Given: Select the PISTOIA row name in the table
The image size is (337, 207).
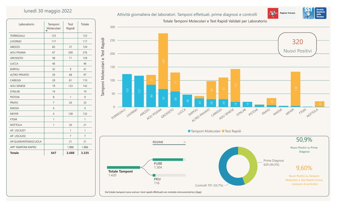Looking at the screenshot, I should click(x=15, y=97).
